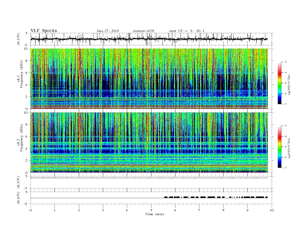Click the "Time (min)" axis label
The image size is (306, 236).
[x=155, y=214]
